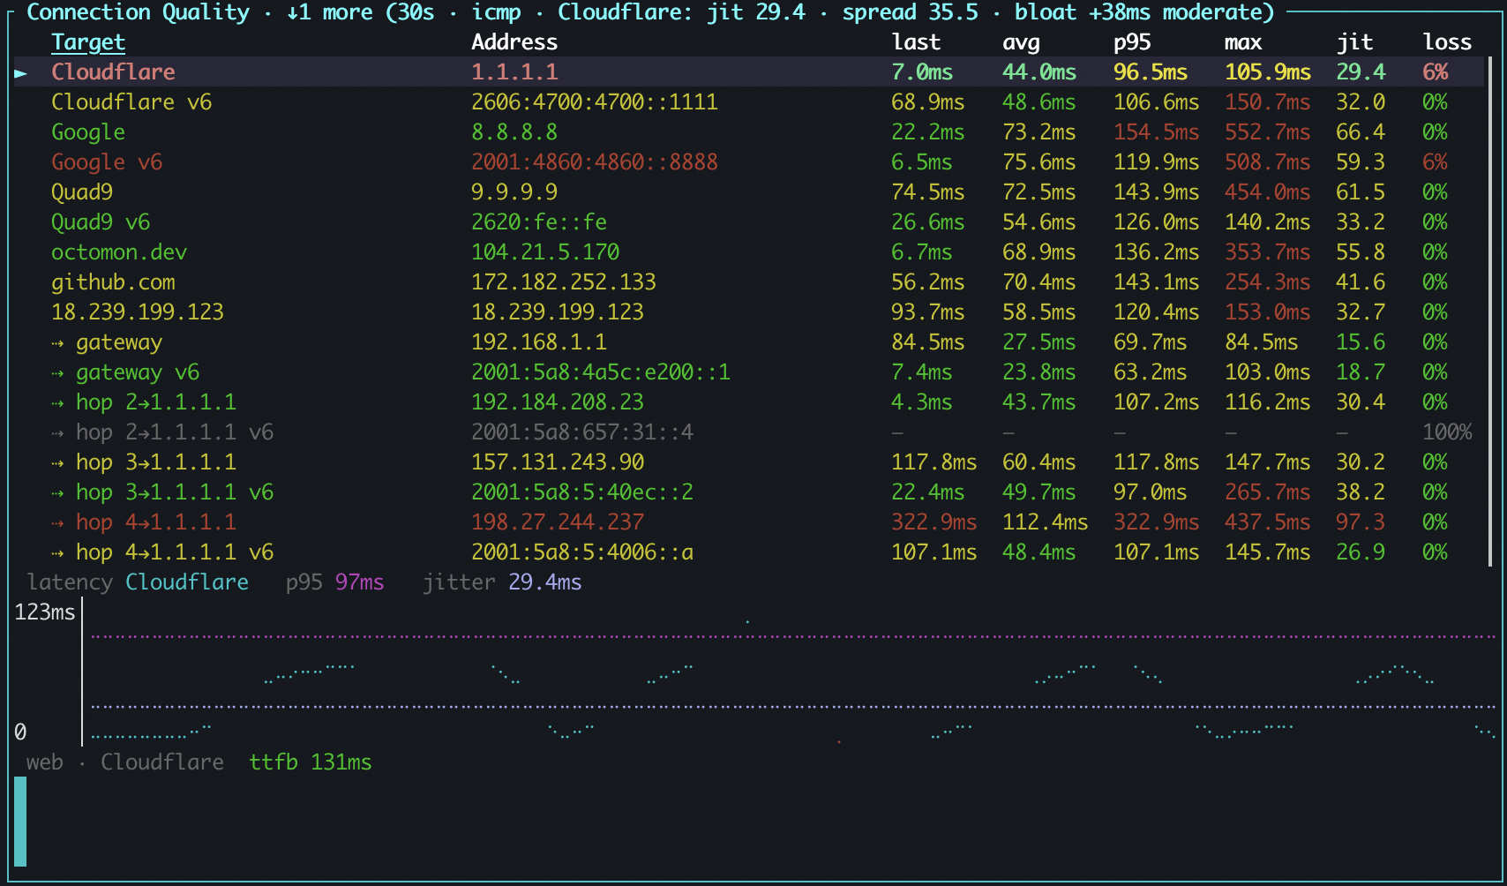Click the last column header
The width and height of the screenshot is (1507, 886).
pos(916,41)
